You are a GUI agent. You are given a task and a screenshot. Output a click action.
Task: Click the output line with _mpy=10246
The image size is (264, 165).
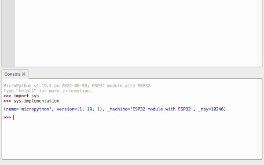[115, 109]
